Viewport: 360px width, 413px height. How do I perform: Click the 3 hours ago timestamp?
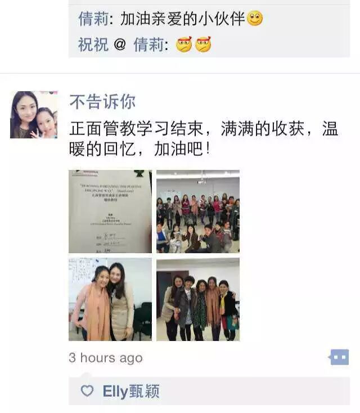pyautogui.click(x=106, y=358)
